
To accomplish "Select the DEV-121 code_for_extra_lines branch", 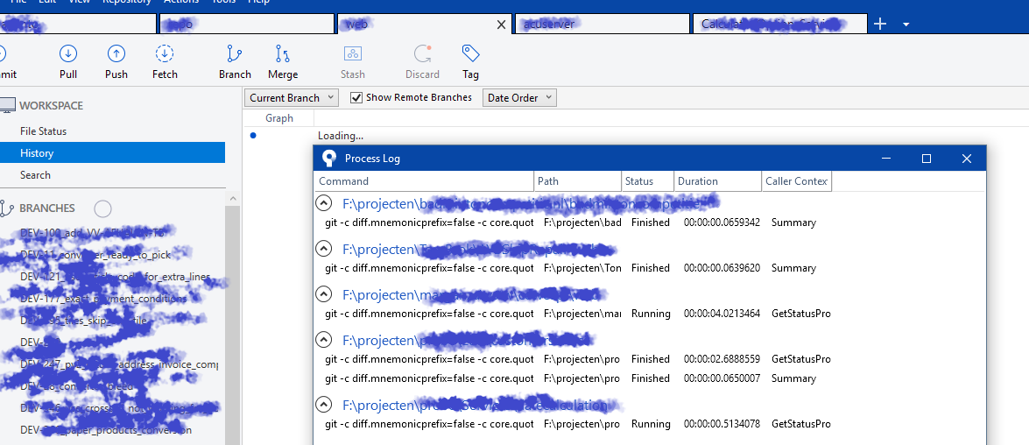I will pyautogui.click(x=116, y=277).
